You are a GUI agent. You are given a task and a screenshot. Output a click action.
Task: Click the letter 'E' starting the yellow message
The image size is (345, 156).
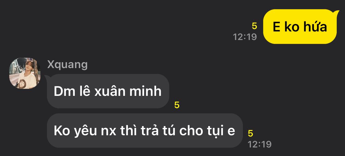tap(276, 27)
